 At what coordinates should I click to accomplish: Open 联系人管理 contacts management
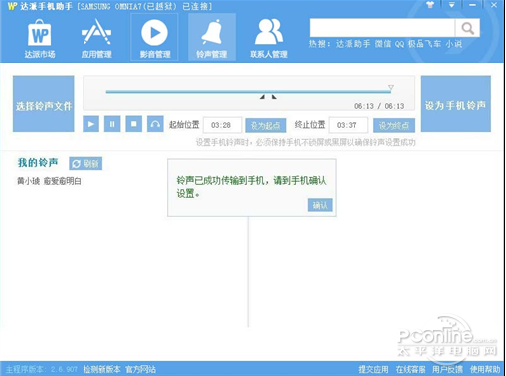tap(268, 39)
